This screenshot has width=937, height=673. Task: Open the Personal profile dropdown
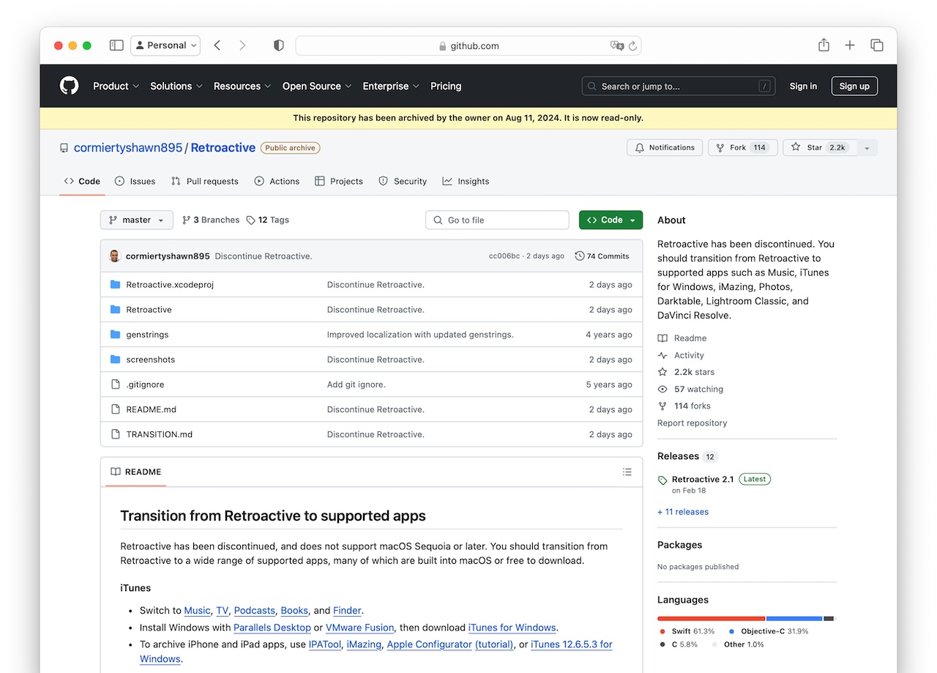(165, 45)
